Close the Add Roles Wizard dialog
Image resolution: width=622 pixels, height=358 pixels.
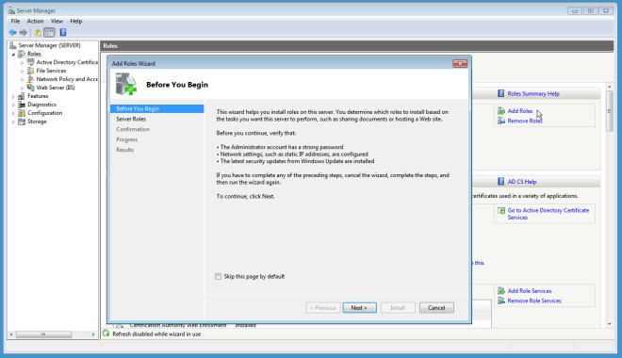(460, 63)
